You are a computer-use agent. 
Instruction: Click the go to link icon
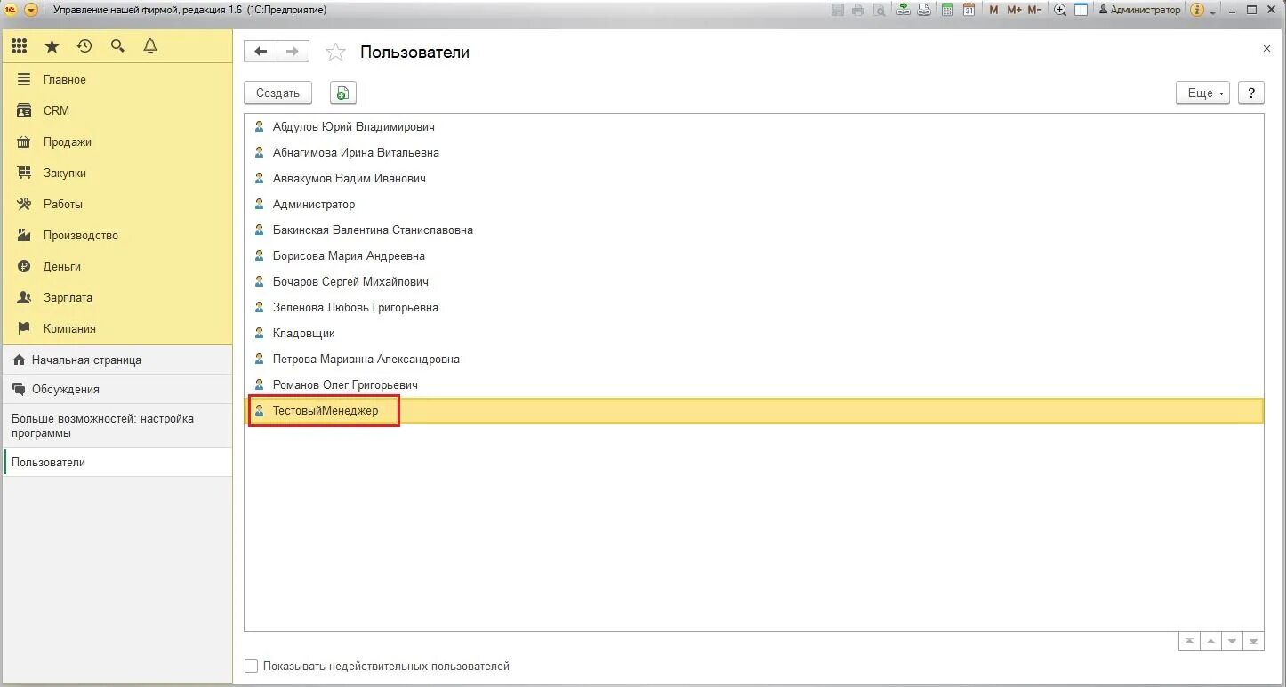925,10
